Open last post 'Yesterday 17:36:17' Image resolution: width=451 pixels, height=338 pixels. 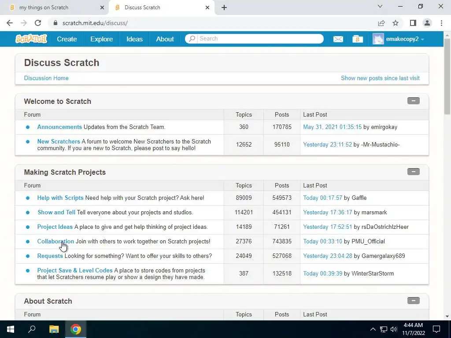[327, 213]
